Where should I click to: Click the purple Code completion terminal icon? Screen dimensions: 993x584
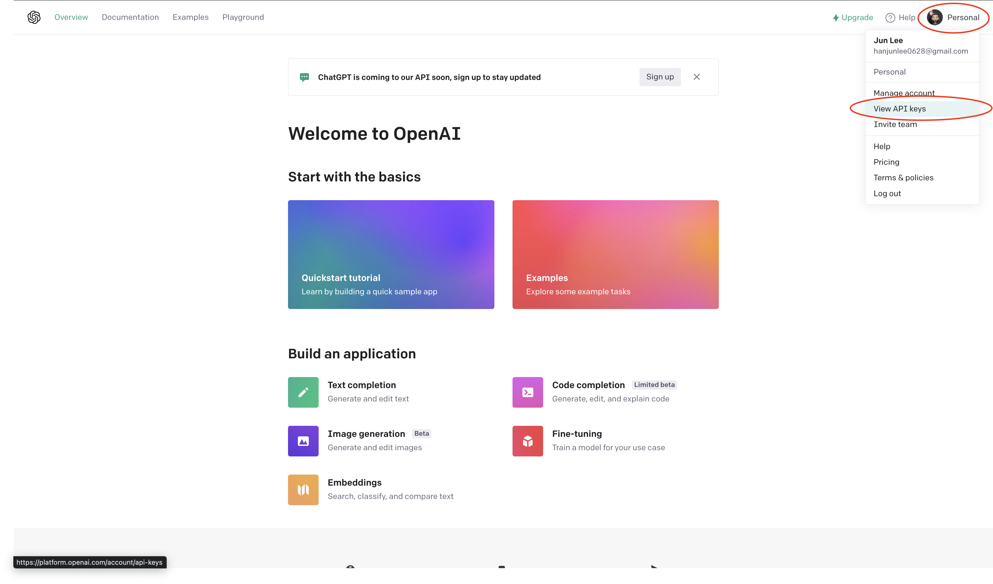tap(527, 392)
